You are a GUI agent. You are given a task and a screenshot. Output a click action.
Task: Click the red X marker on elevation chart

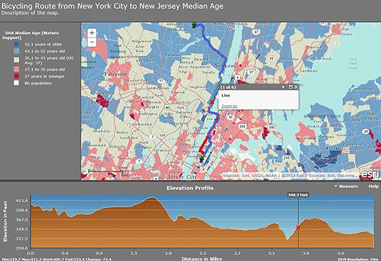coord(298,227)
